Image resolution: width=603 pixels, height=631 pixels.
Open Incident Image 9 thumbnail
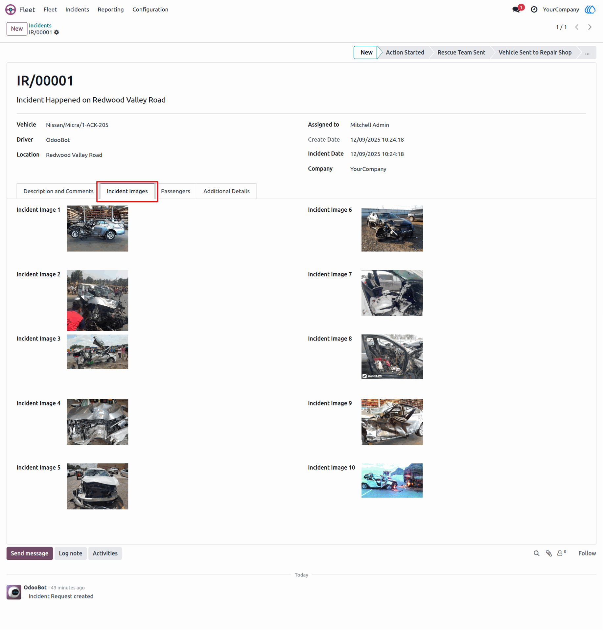point(392,422)
